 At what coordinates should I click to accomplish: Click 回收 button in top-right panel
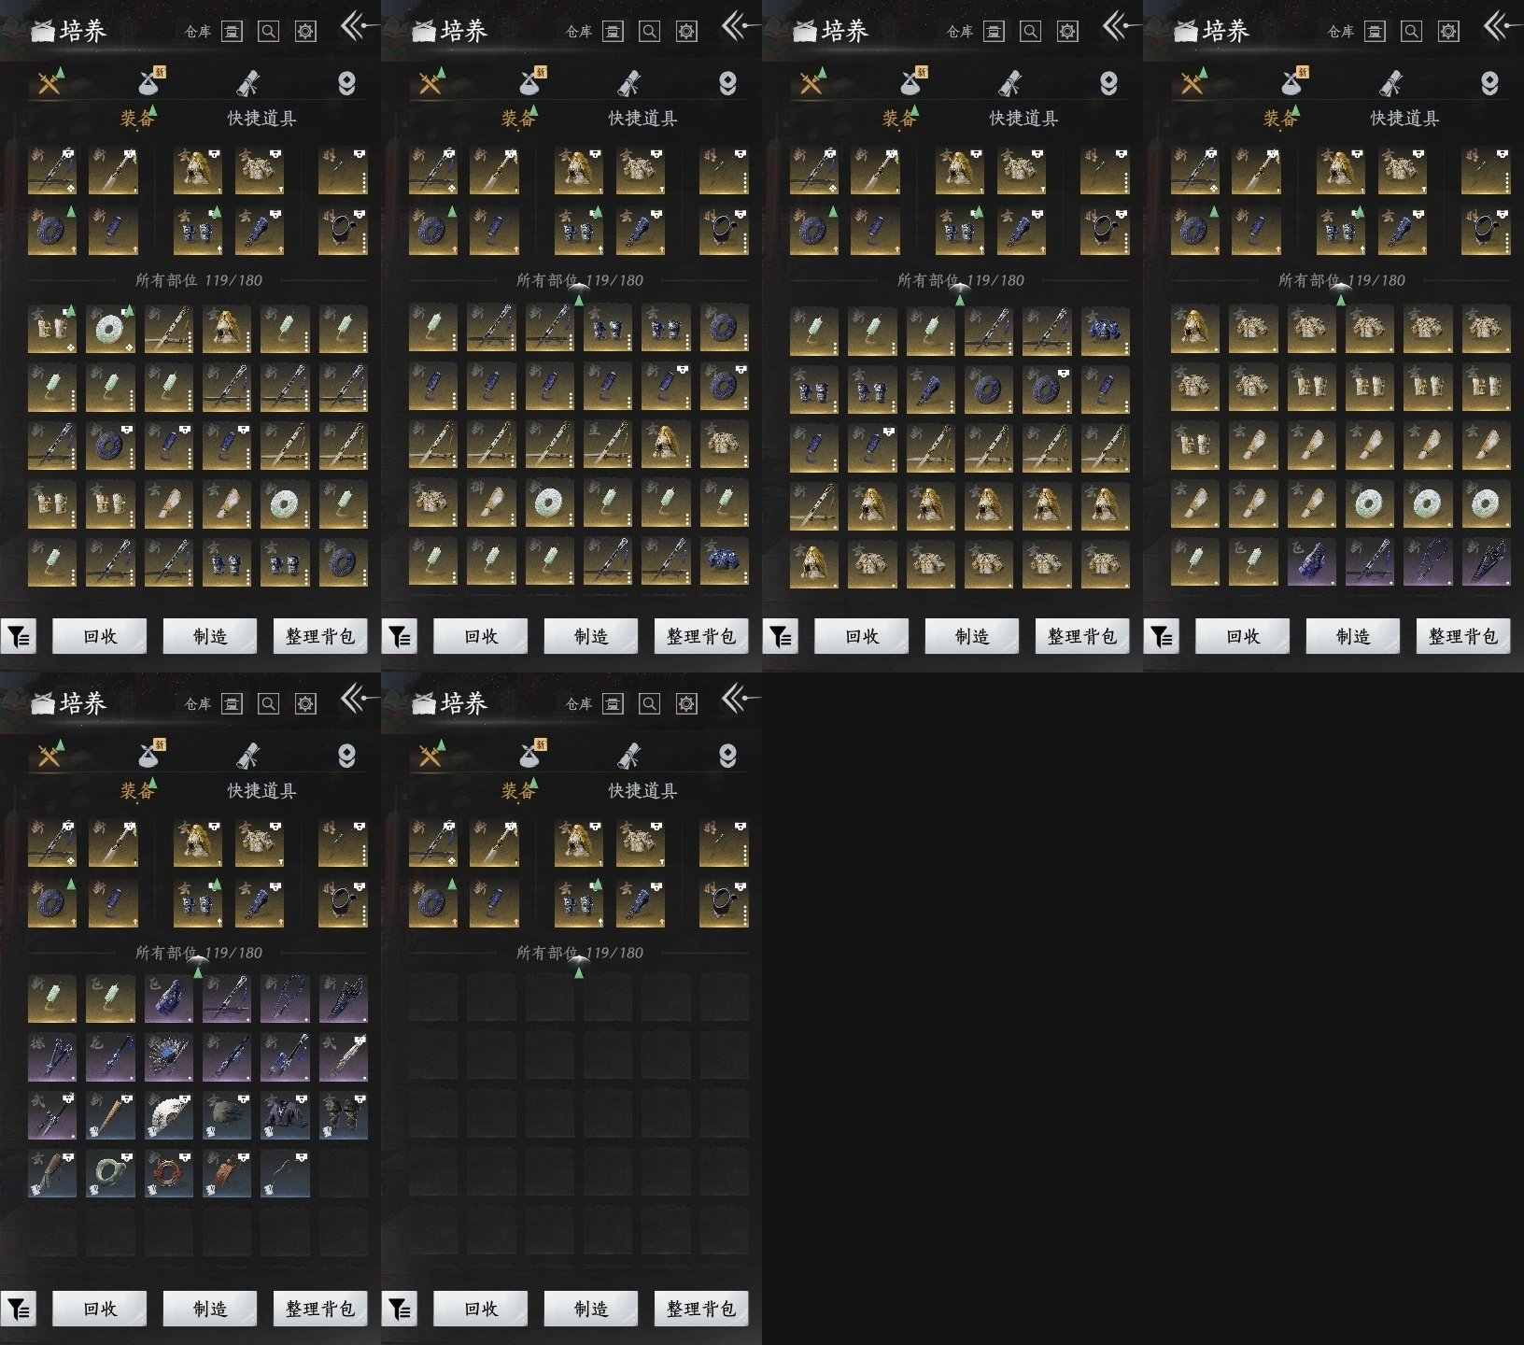click(1243, 636)
